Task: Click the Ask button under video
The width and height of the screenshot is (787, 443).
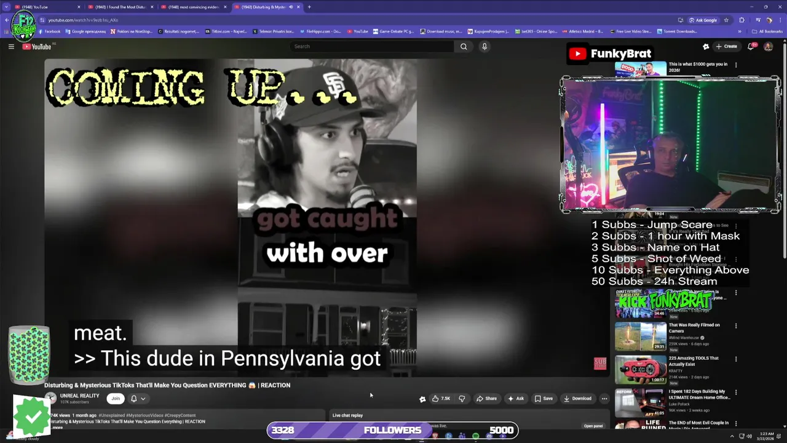Action: click(x=515, y=399)
